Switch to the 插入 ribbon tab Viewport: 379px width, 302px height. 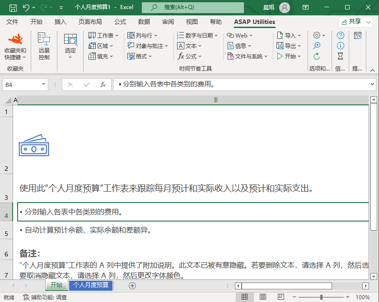[61, 22]
